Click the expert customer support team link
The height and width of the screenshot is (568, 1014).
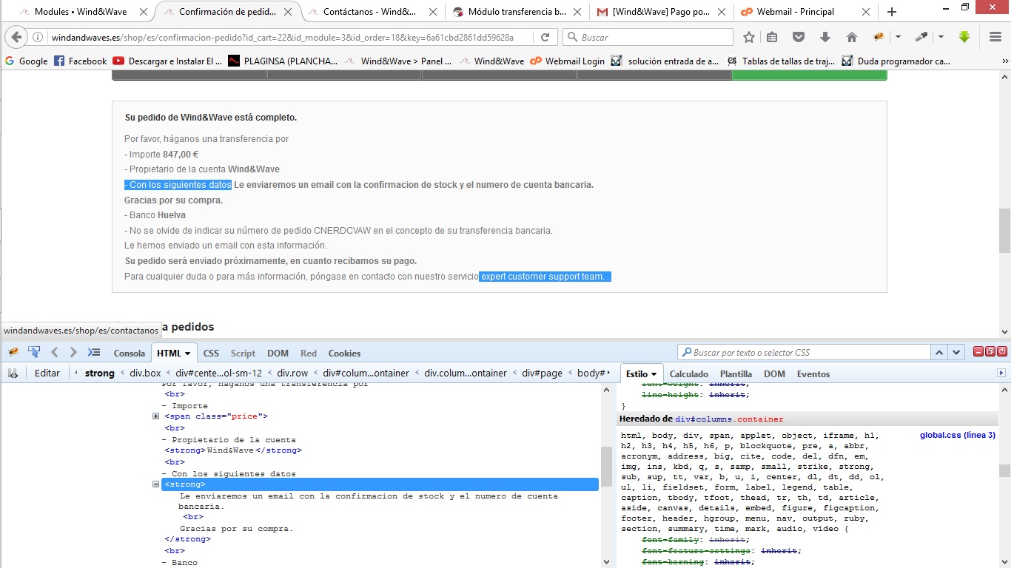point(544,277)
